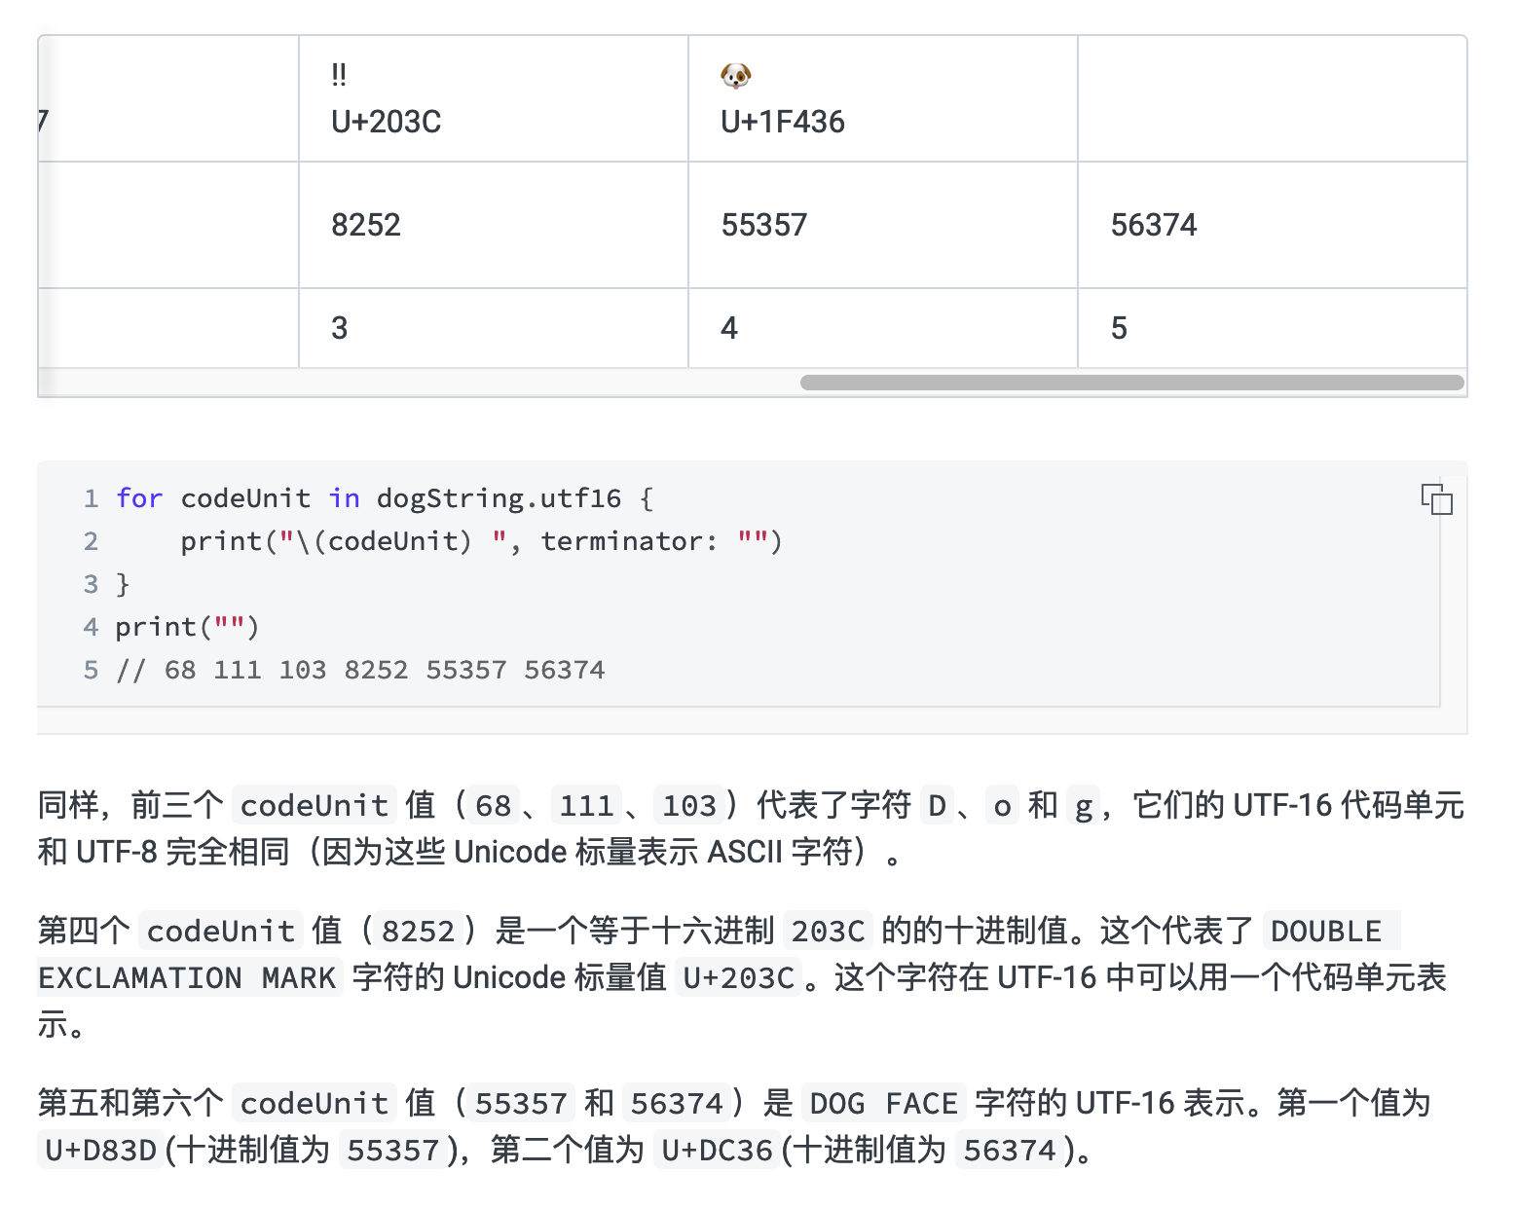Click the DOG FACE inline code label
This screenshot has height=1209, width=1517.
coord(882,1103)
